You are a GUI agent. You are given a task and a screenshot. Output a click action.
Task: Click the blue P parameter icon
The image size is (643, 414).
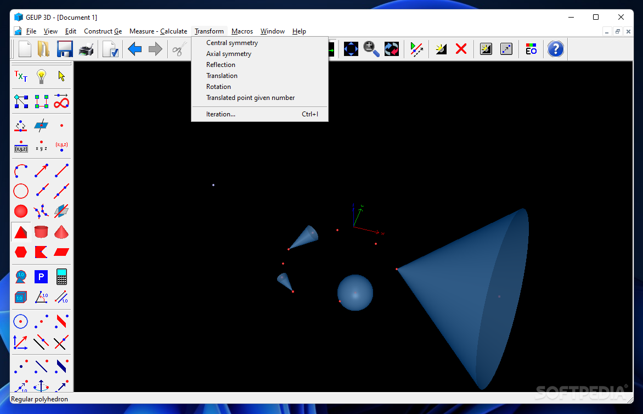[x=41, y=277]
